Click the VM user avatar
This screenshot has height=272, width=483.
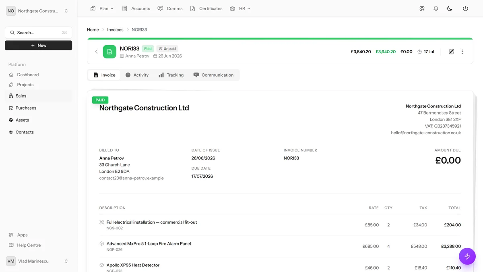[11, 261]
